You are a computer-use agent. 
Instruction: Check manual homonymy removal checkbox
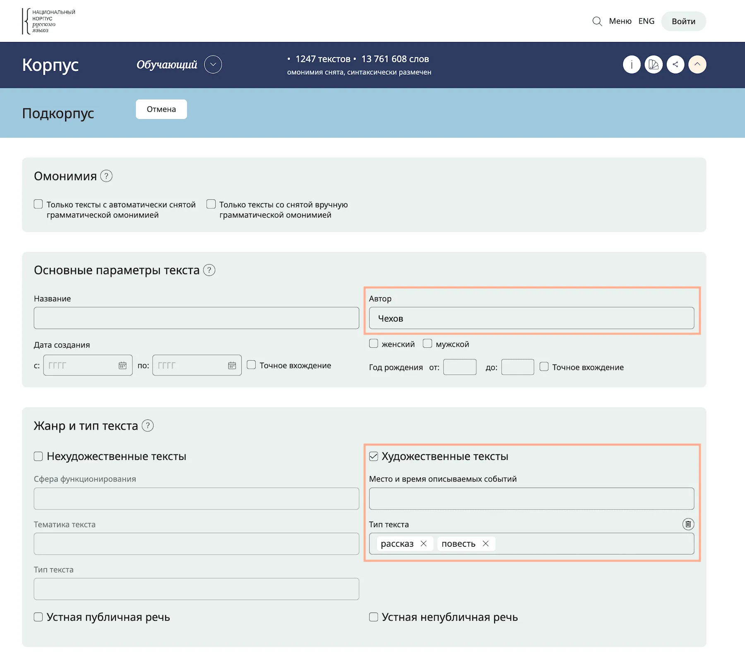click(211, 204)
